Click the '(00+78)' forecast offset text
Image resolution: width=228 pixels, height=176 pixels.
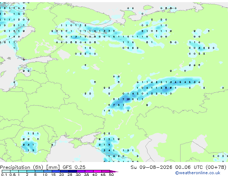pos(216,167)
